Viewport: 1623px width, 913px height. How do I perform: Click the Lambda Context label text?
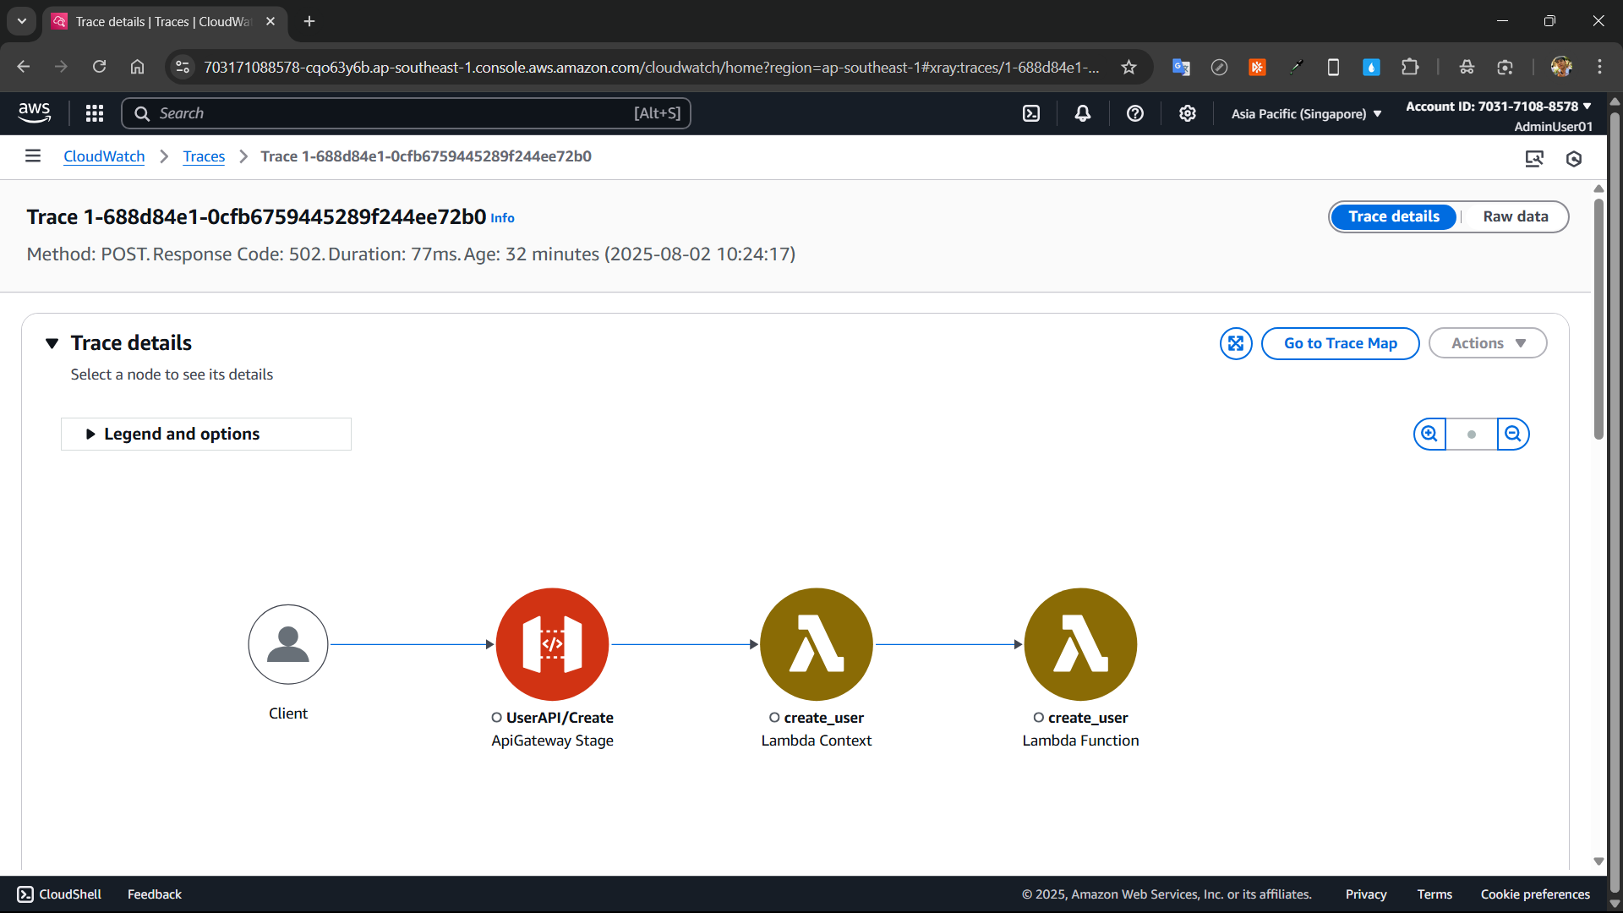[x=817, y=741]
